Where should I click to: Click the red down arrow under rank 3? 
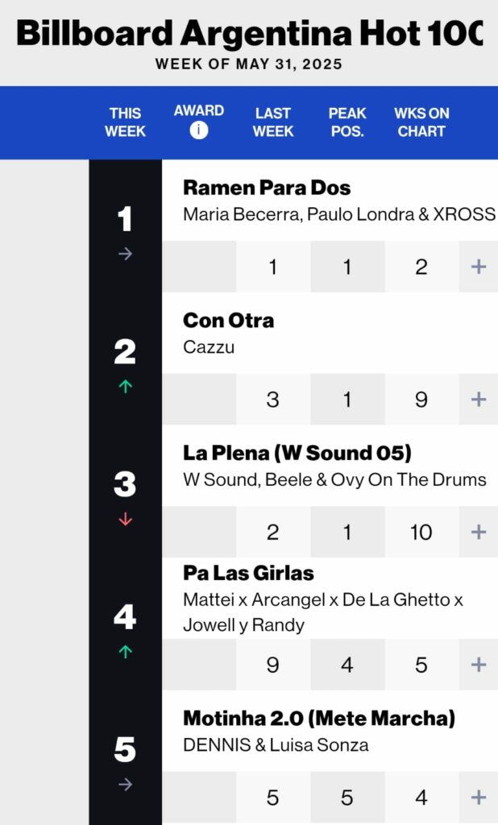click(125, 520)
